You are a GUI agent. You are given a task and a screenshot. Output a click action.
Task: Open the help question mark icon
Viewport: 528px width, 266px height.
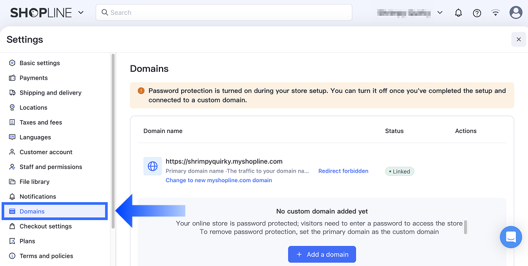[477, 13]
